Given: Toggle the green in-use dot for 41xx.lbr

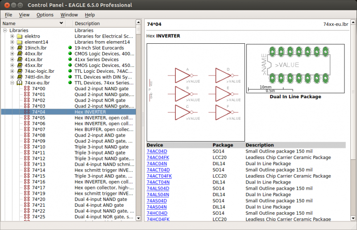Looking at the screenshot, I should [70, 59].
